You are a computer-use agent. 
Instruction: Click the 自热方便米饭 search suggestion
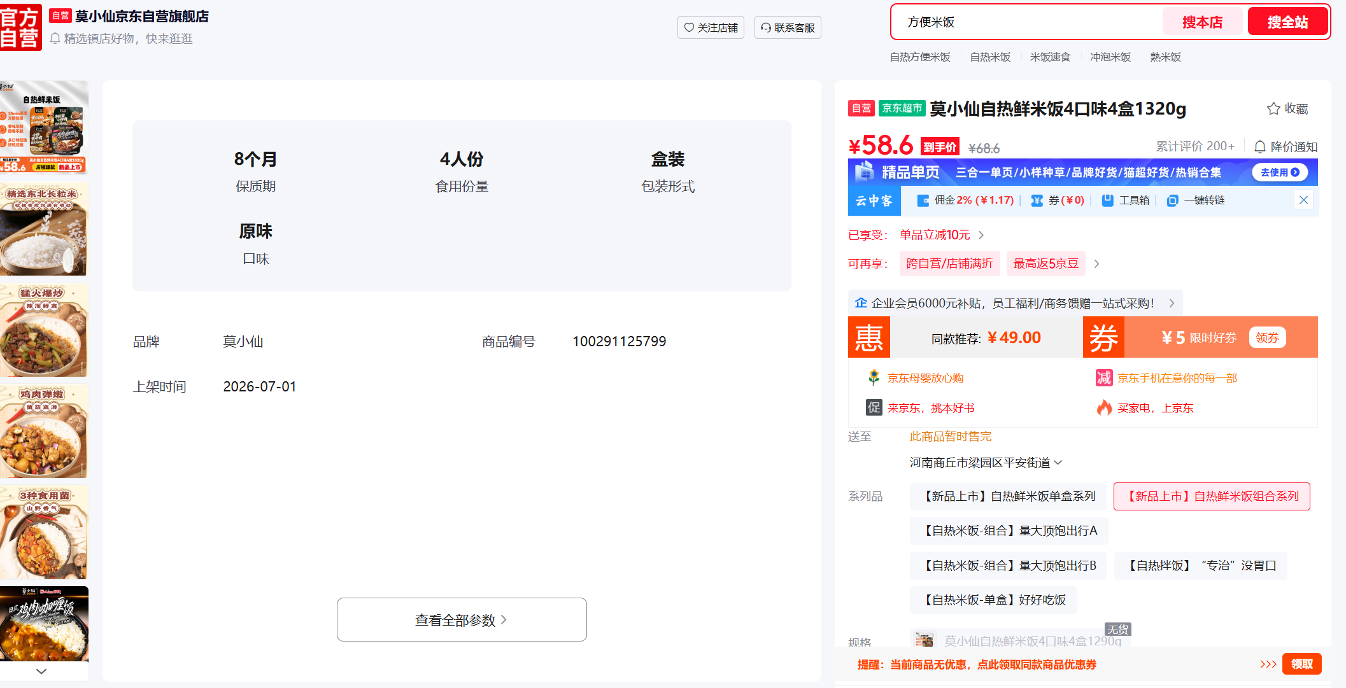click(x=920, y=57)
